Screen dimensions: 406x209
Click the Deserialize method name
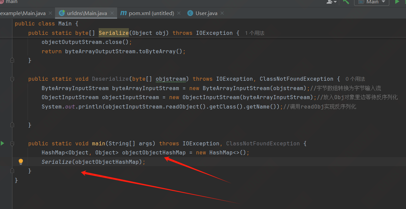click(110, 79)
